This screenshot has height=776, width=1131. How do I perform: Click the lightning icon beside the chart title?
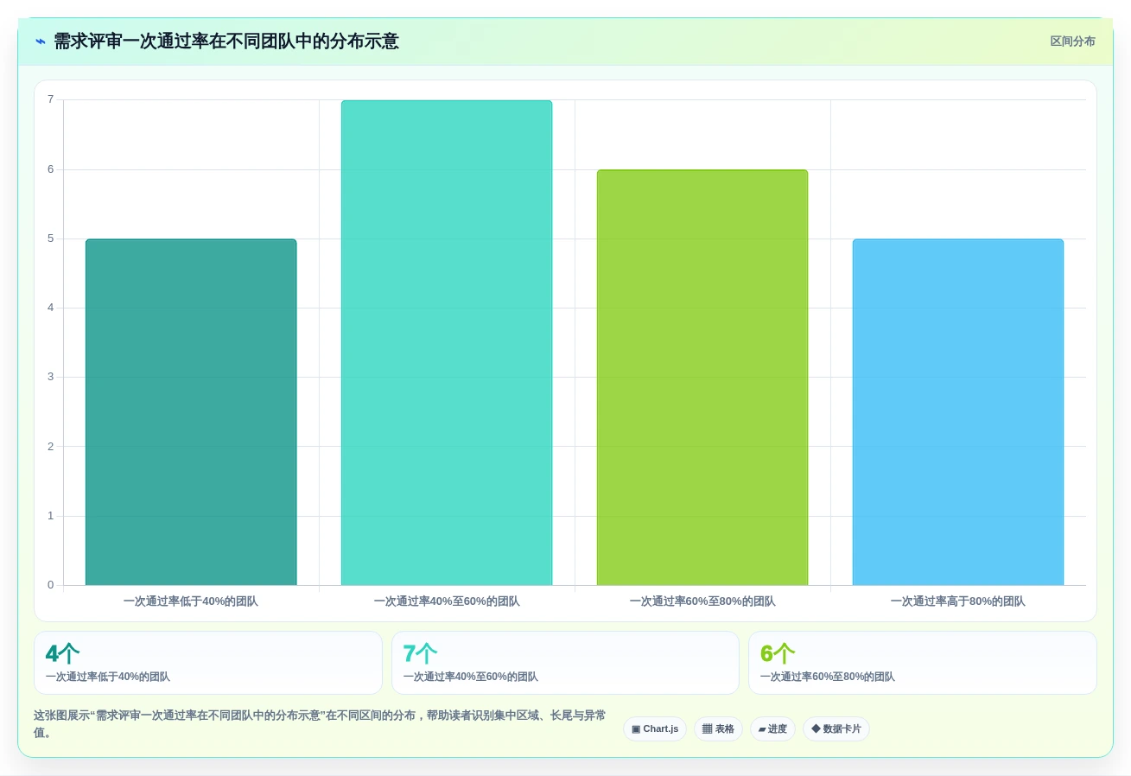(41, 41)
